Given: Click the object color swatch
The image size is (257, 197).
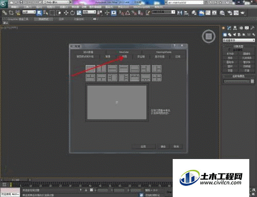Looking at the screenshot, I should (252, 81).
